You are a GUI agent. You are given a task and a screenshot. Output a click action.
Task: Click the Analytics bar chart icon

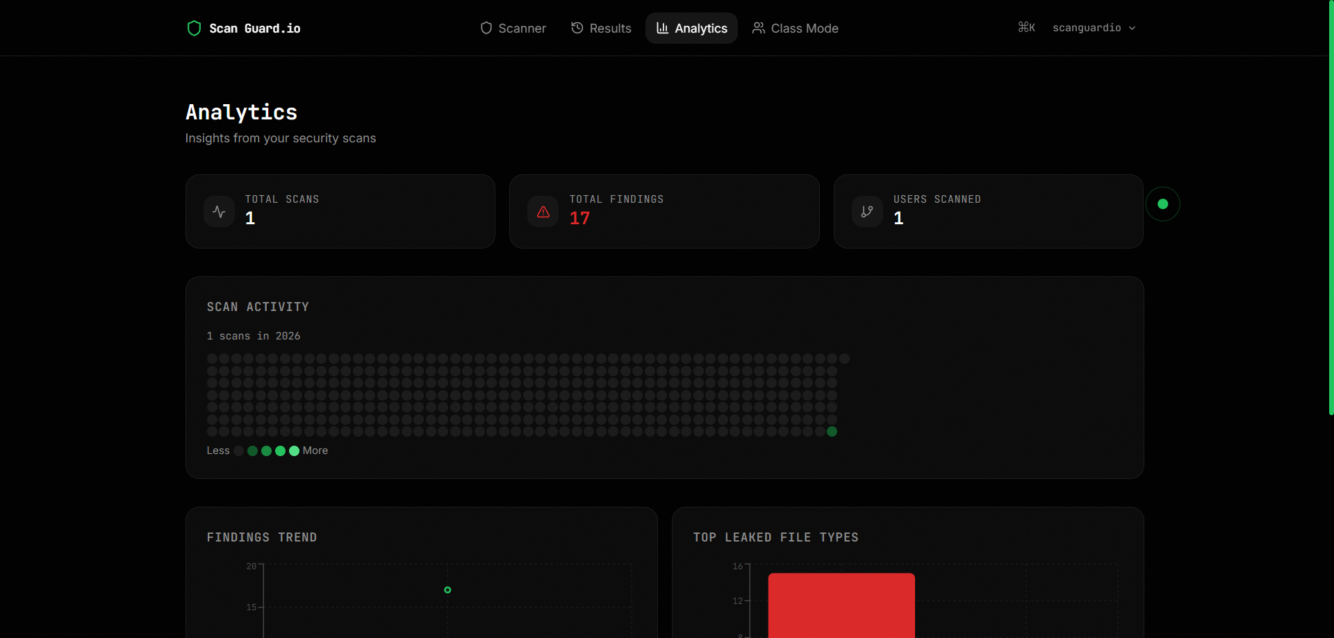pos(662,28)
